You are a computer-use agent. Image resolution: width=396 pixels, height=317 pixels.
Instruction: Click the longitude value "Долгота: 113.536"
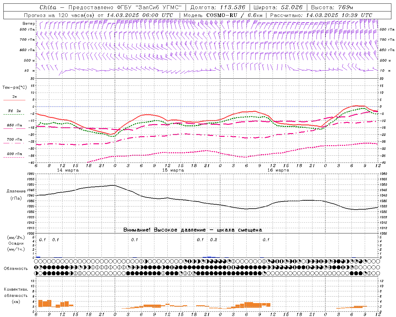click(x=218, y=7)
